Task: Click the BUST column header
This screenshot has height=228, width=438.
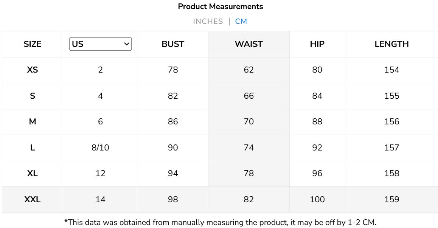Action: coord(173,44)
